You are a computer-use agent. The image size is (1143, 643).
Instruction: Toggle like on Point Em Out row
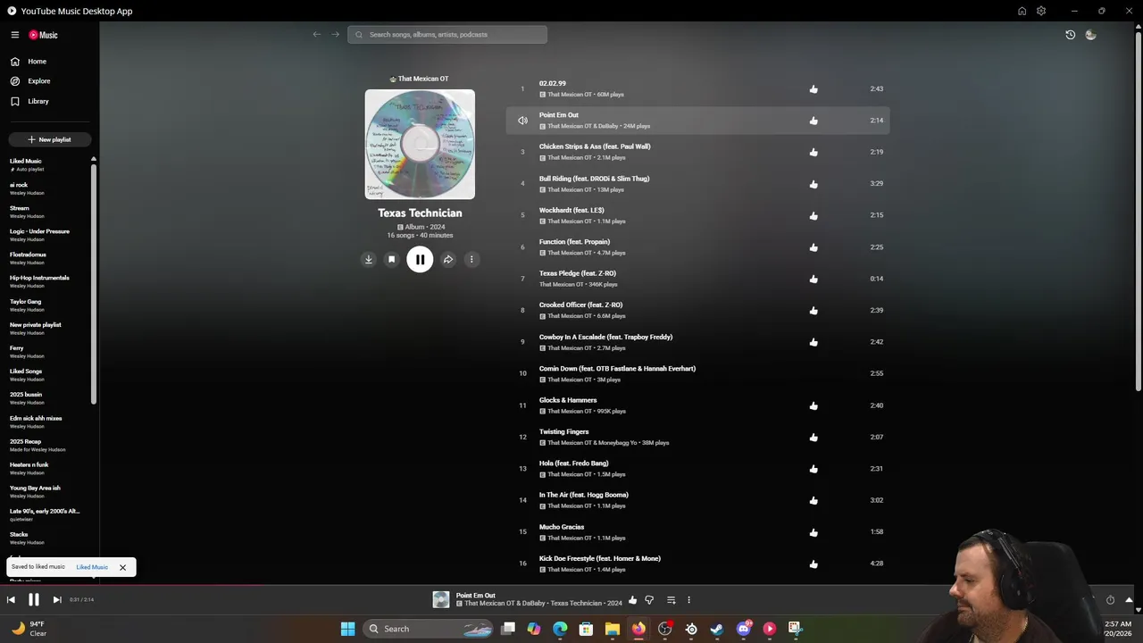coord(813,121)
